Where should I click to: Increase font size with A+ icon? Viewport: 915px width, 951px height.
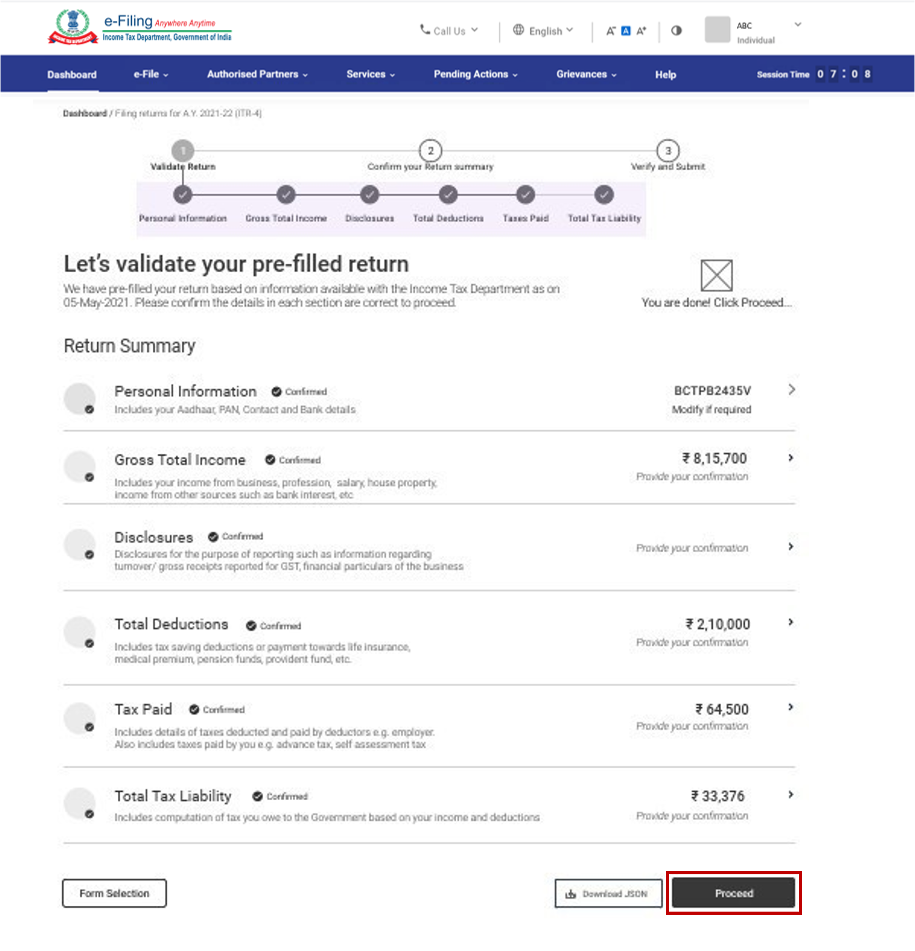click(641, 31)
